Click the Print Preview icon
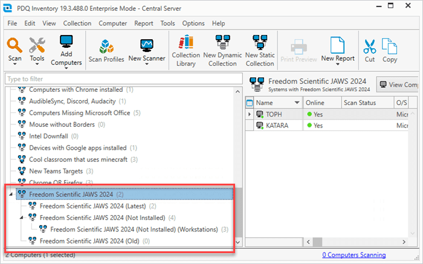Screen dimensions: 423x264 point(299,47)
